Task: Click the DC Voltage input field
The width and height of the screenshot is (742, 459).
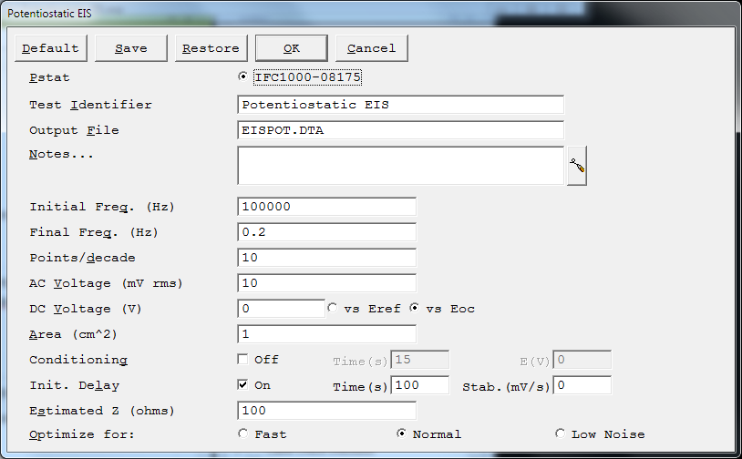Action: (x=281, y=309)
